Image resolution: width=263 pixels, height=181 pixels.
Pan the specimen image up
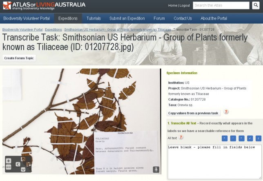coord(23,159)
